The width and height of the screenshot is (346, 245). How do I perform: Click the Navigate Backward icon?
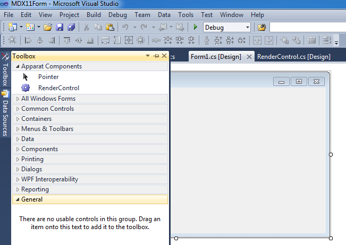[x=163, y=27]
